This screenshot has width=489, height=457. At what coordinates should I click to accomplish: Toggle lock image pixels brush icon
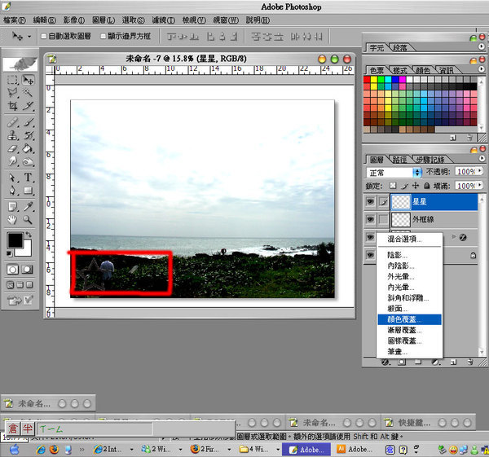[404, 186]
